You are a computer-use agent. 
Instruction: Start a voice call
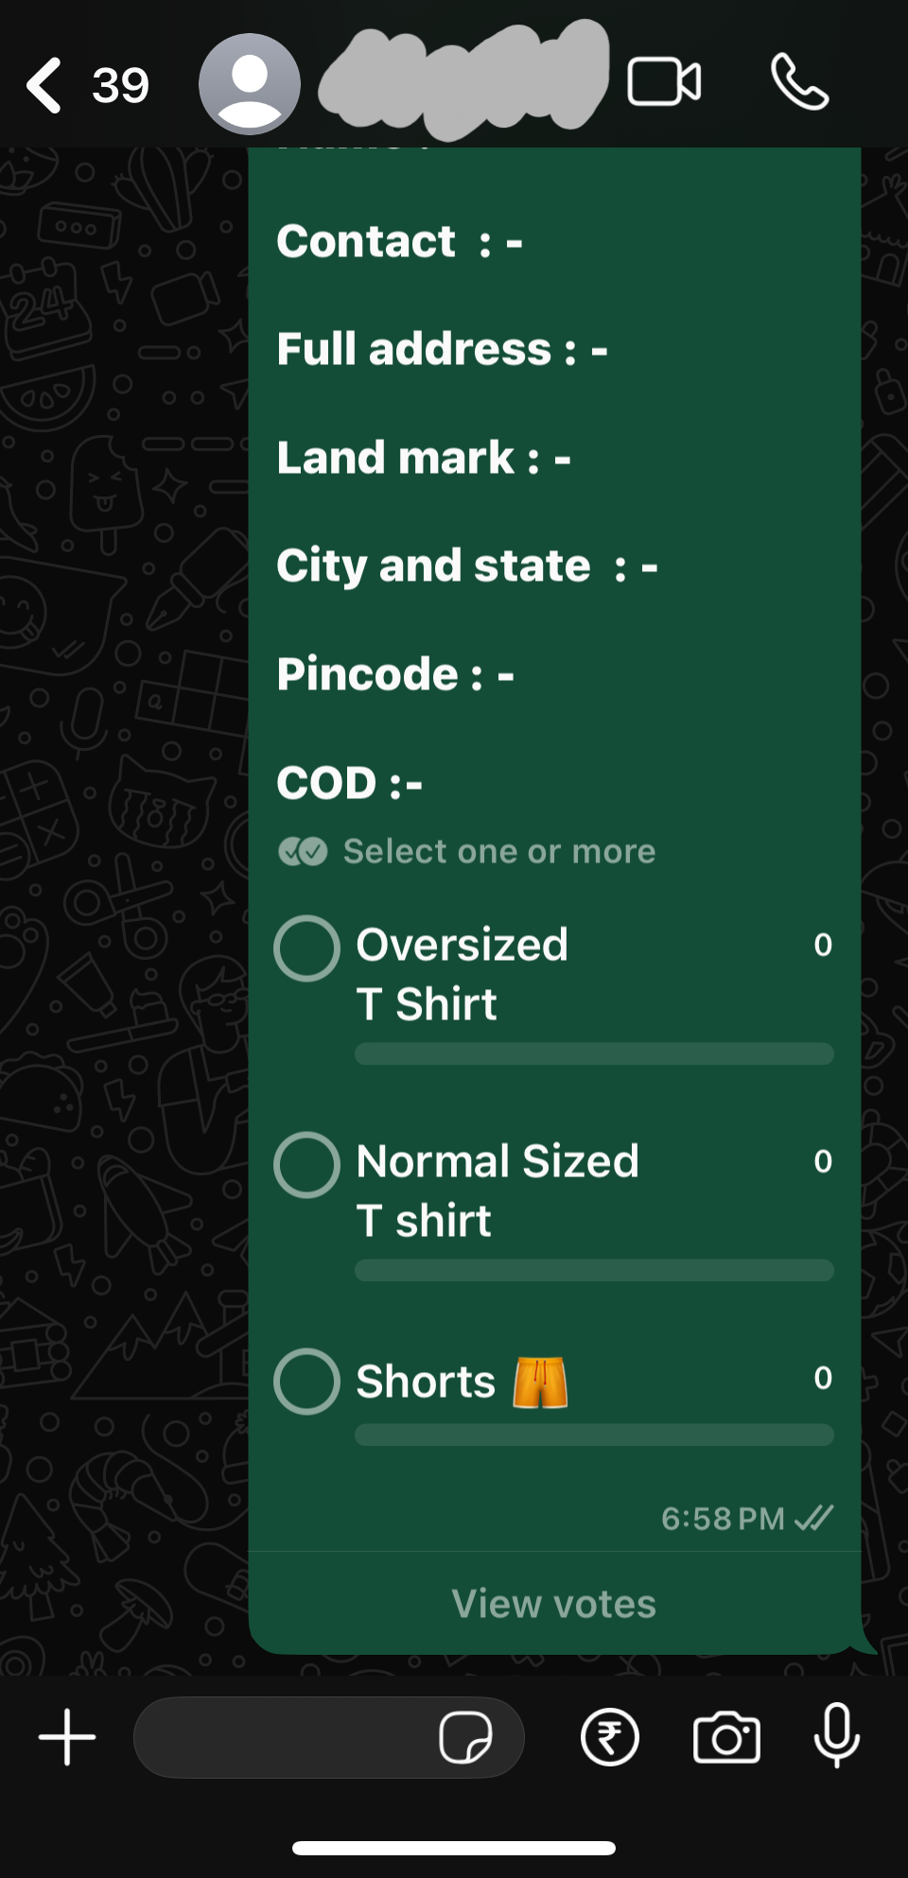[x=799, y=82]
